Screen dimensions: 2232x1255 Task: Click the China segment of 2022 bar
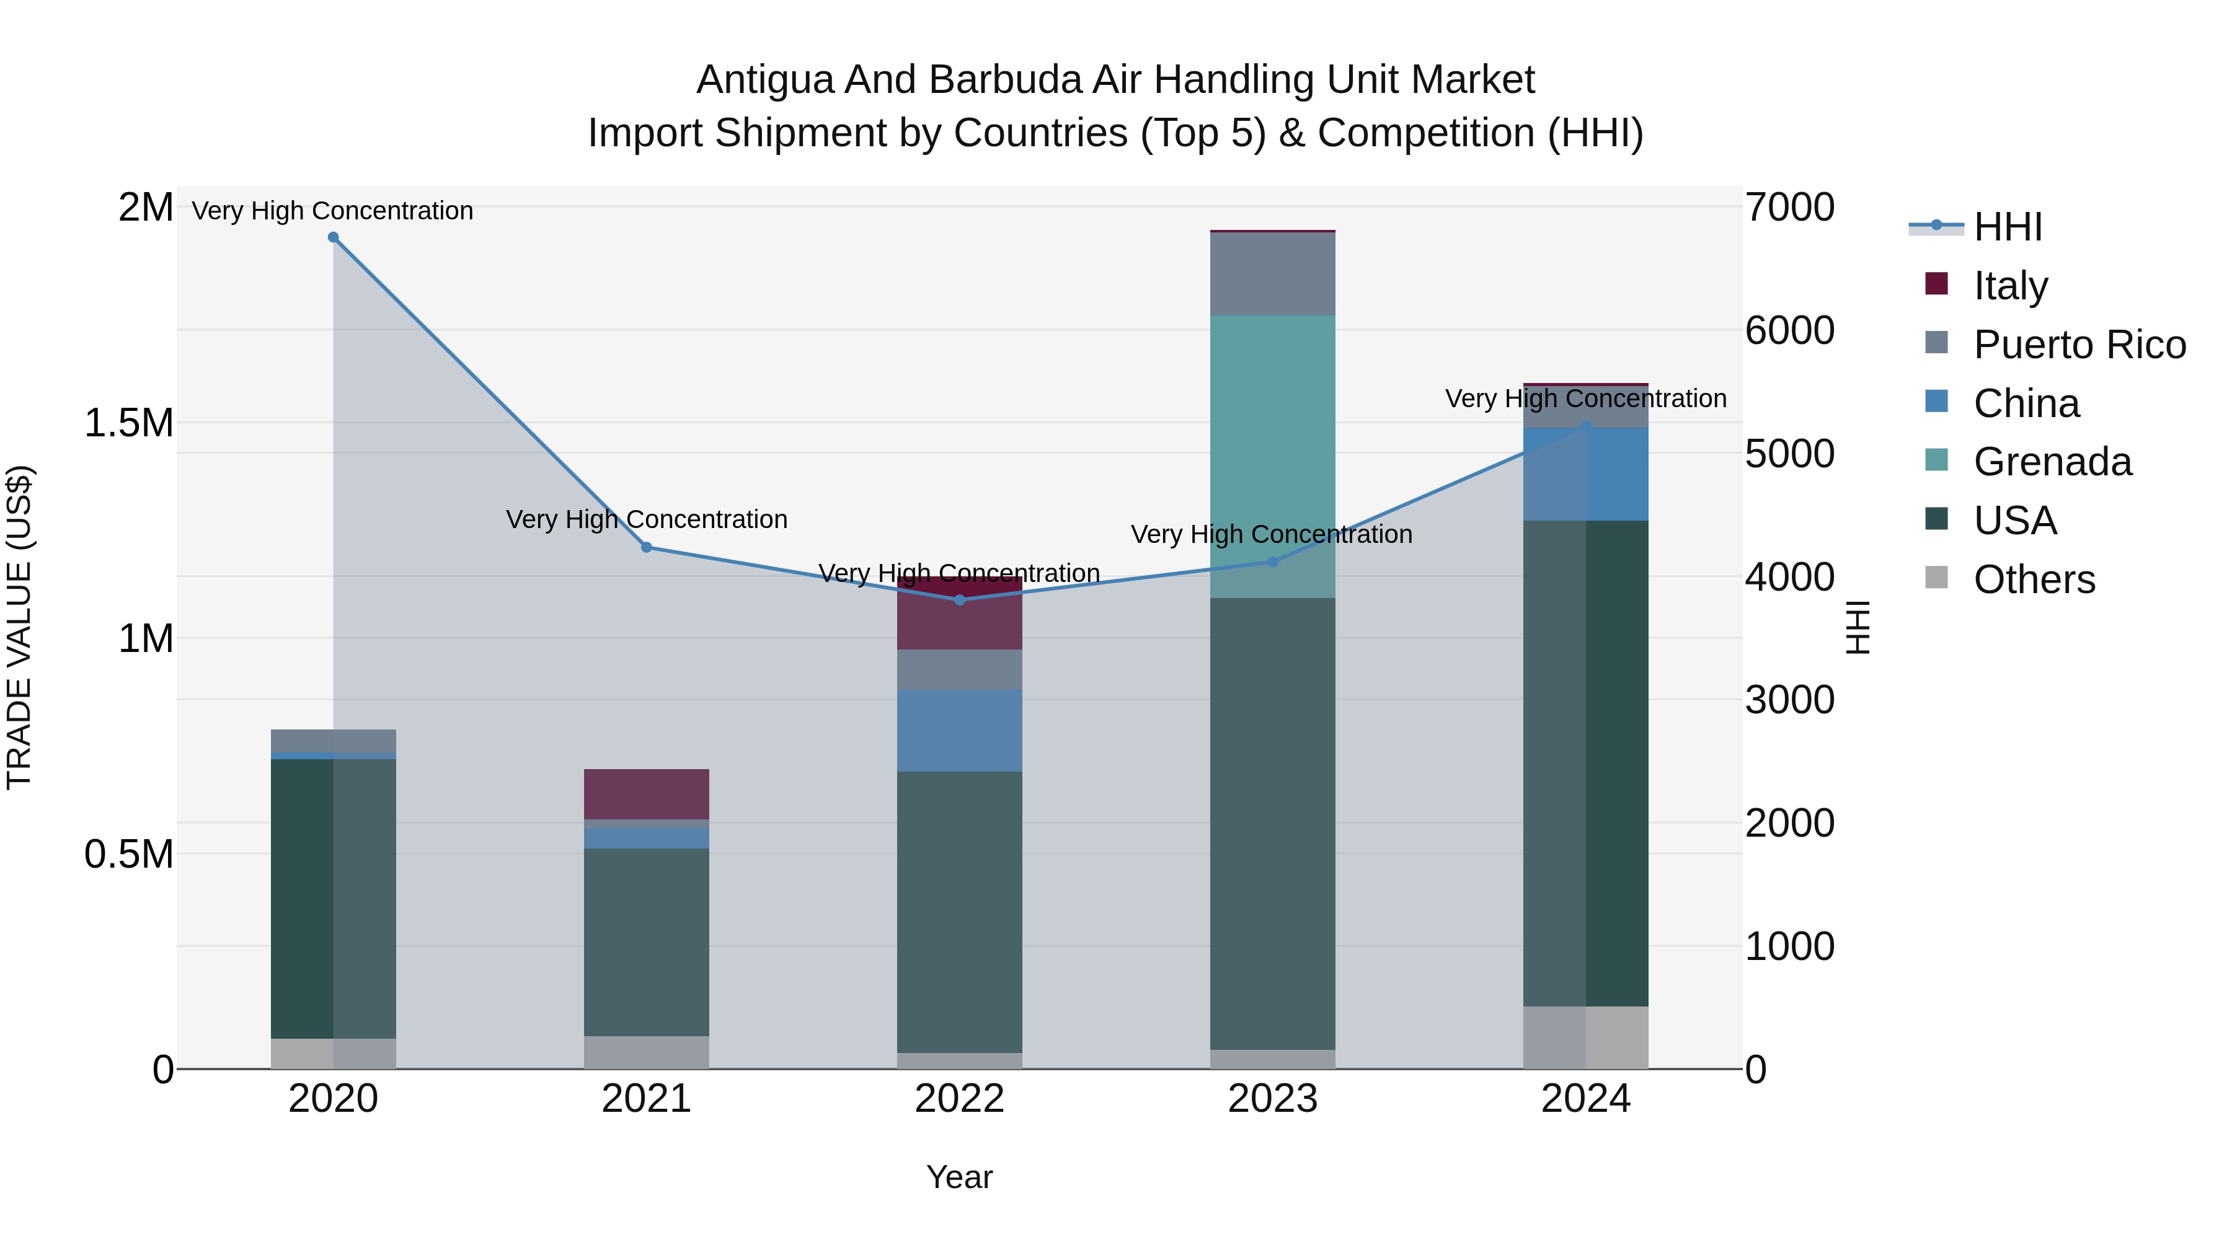point(959,731)
